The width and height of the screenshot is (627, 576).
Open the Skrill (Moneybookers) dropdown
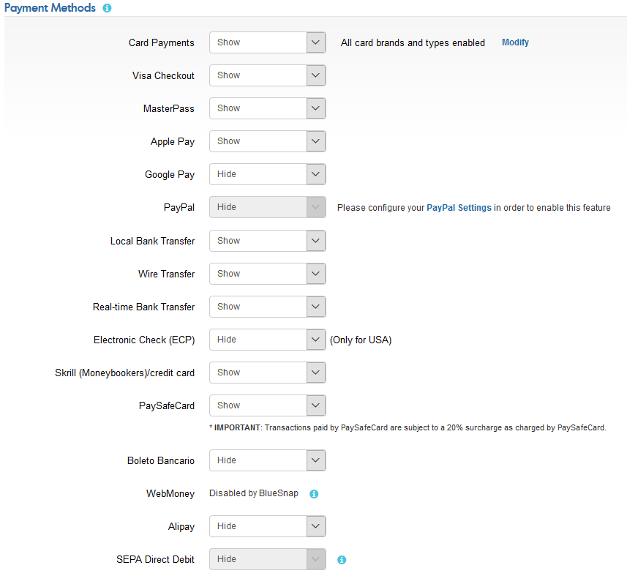268,373
